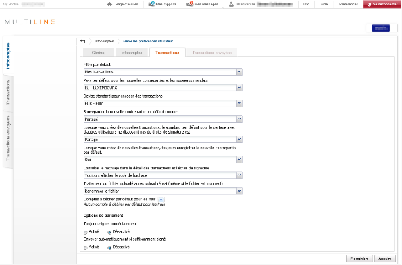Open the EUR - Euro currency dropdown
The height and width of the screenshot is (265, 402).
pos(163,103)
